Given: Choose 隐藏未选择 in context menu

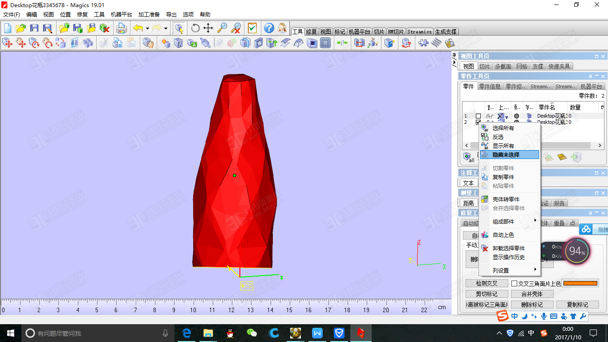Looking at the screenshot, I should click(509, 155).
